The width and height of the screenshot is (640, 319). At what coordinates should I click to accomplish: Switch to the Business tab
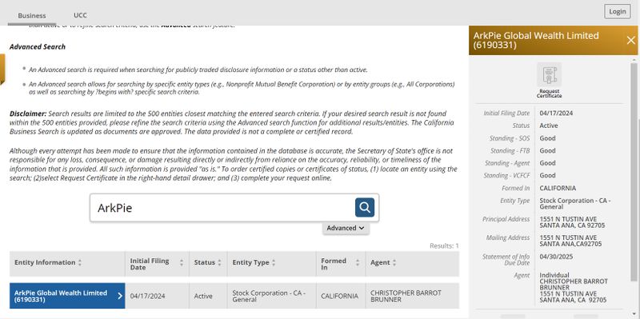pyautogui.click(x=32, y=15)
